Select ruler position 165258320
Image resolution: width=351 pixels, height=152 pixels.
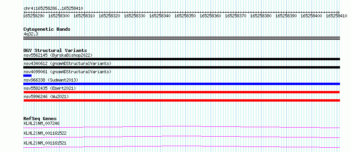(110, 16)
